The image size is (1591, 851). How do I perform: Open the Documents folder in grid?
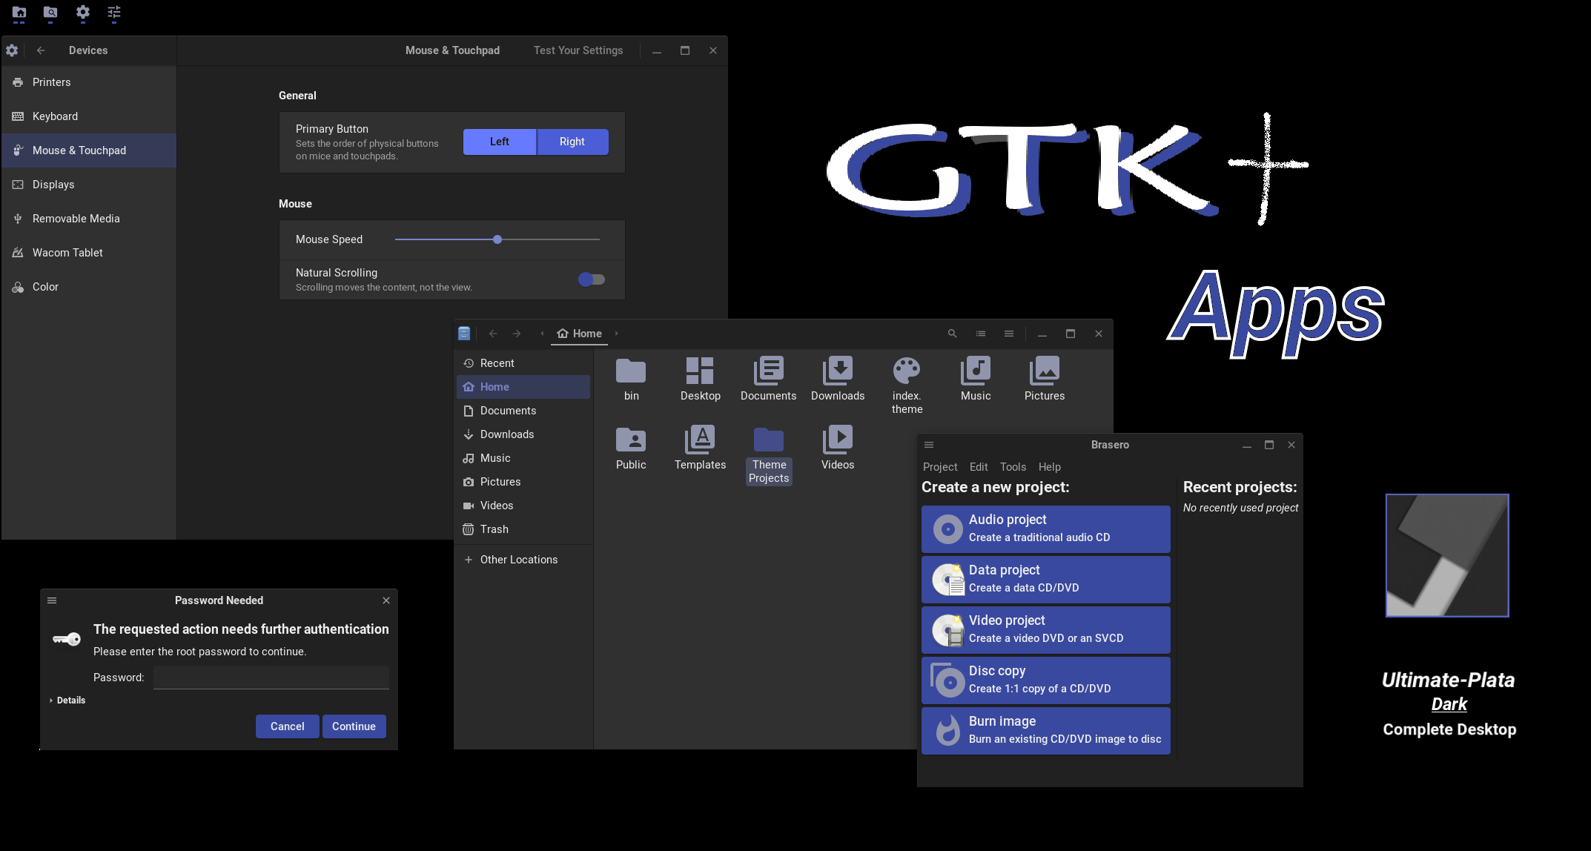tap(769, 380)
